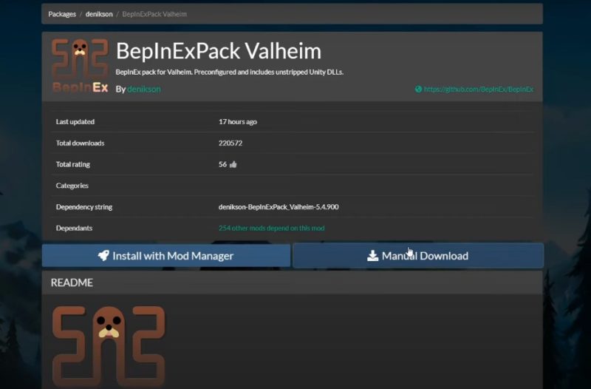Viewport: 591px width, 389px height.
Task: Start the Manual Download
Action: [x=418, y=256]
